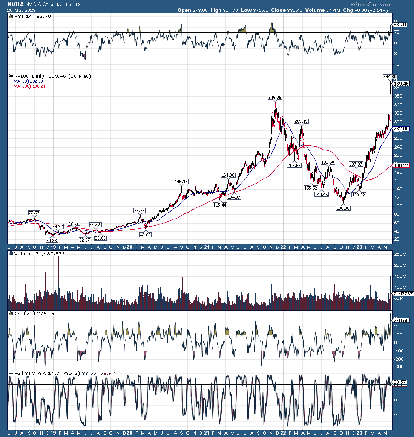The width and height of the screenshot is (414, 437).
Task: Click the 'NVIDIA Corp.' company name
Action: 40,5
